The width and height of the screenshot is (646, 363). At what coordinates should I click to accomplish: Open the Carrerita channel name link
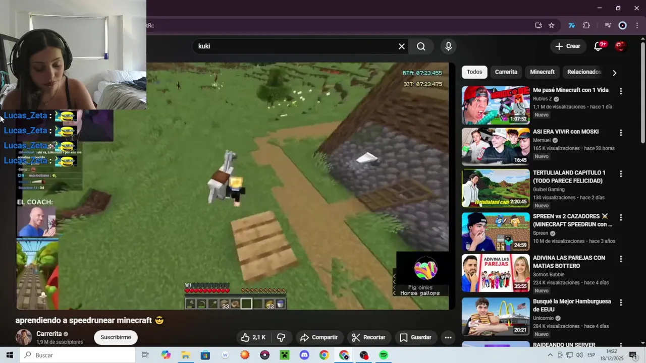(x=49, y=334)
